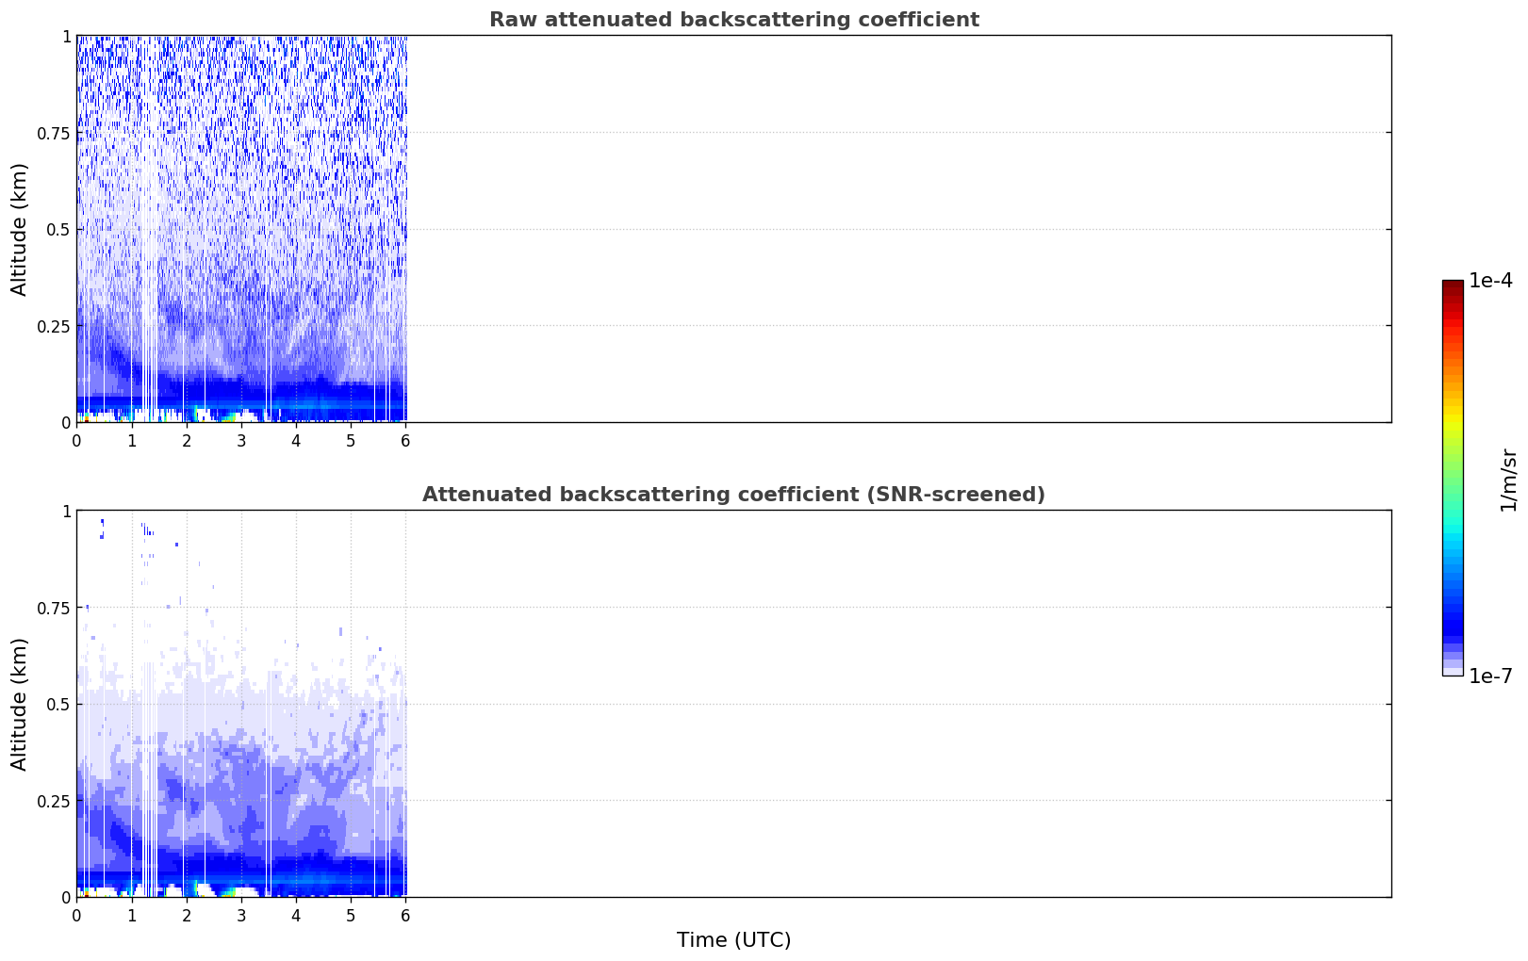Click the green middle of the colorbar
The width and height of the screenshot is (1528, 961).
coord(1453,471)
